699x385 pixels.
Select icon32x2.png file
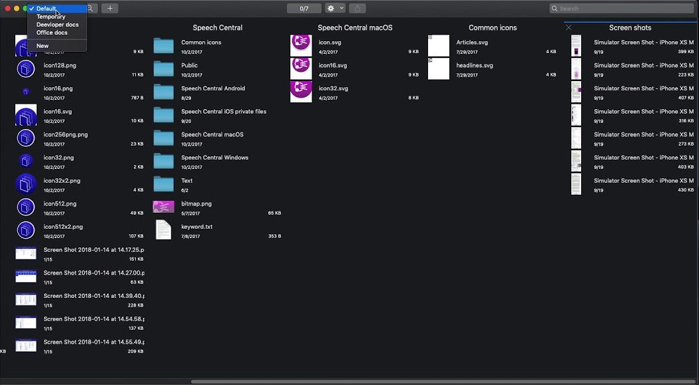click(x=79, y=185)
